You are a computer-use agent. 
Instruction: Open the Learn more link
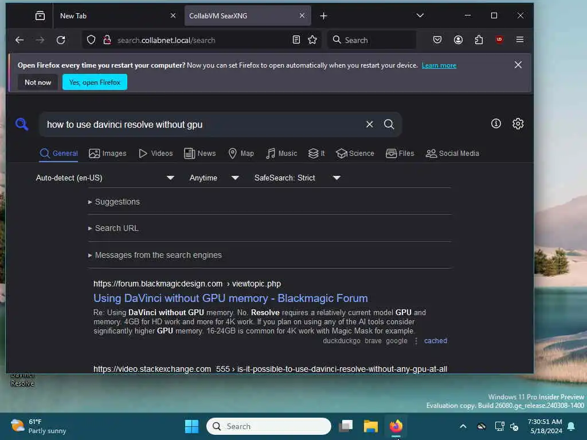tap(439, 65)
